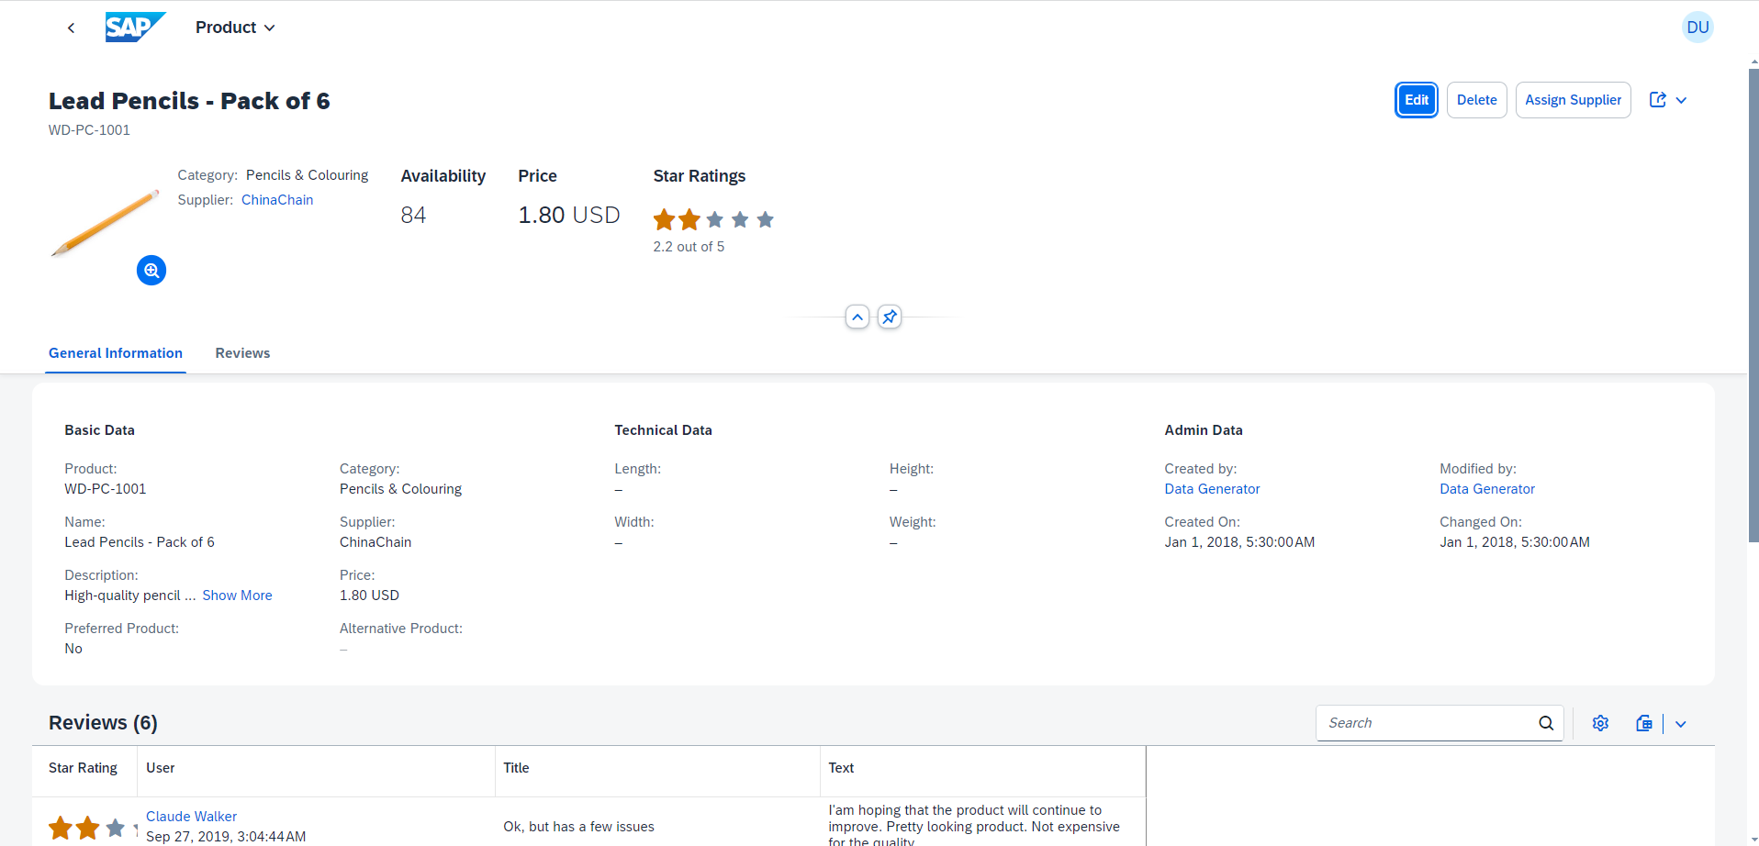
Task: Open the ChinaChain supplier link
Action: coord(277,200)
